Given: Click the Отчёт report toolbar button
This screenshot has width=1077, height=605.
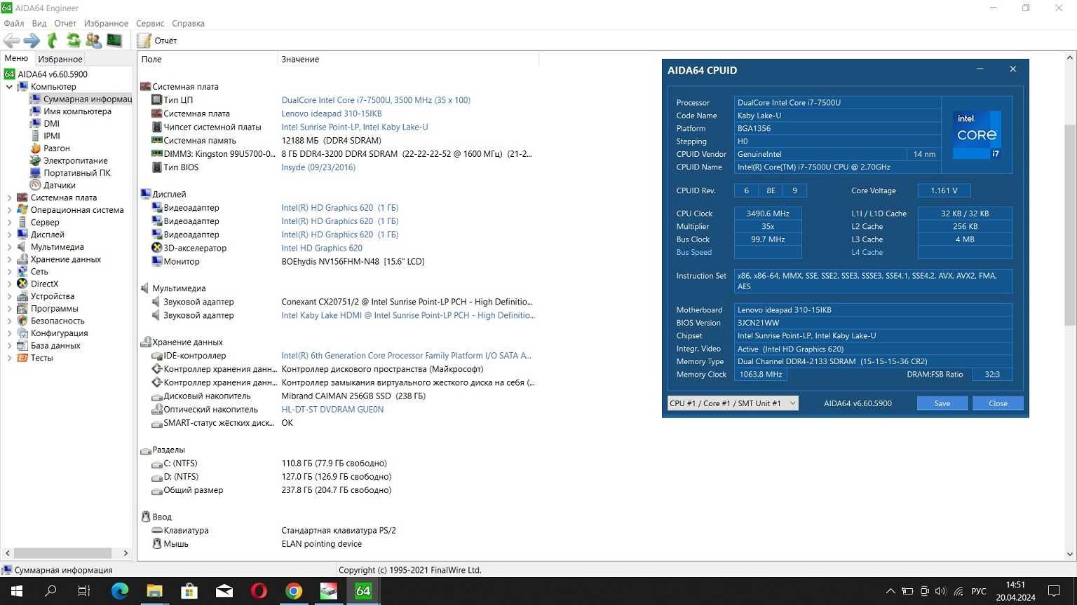Looking at the screenshot, I should coord(157,41).
